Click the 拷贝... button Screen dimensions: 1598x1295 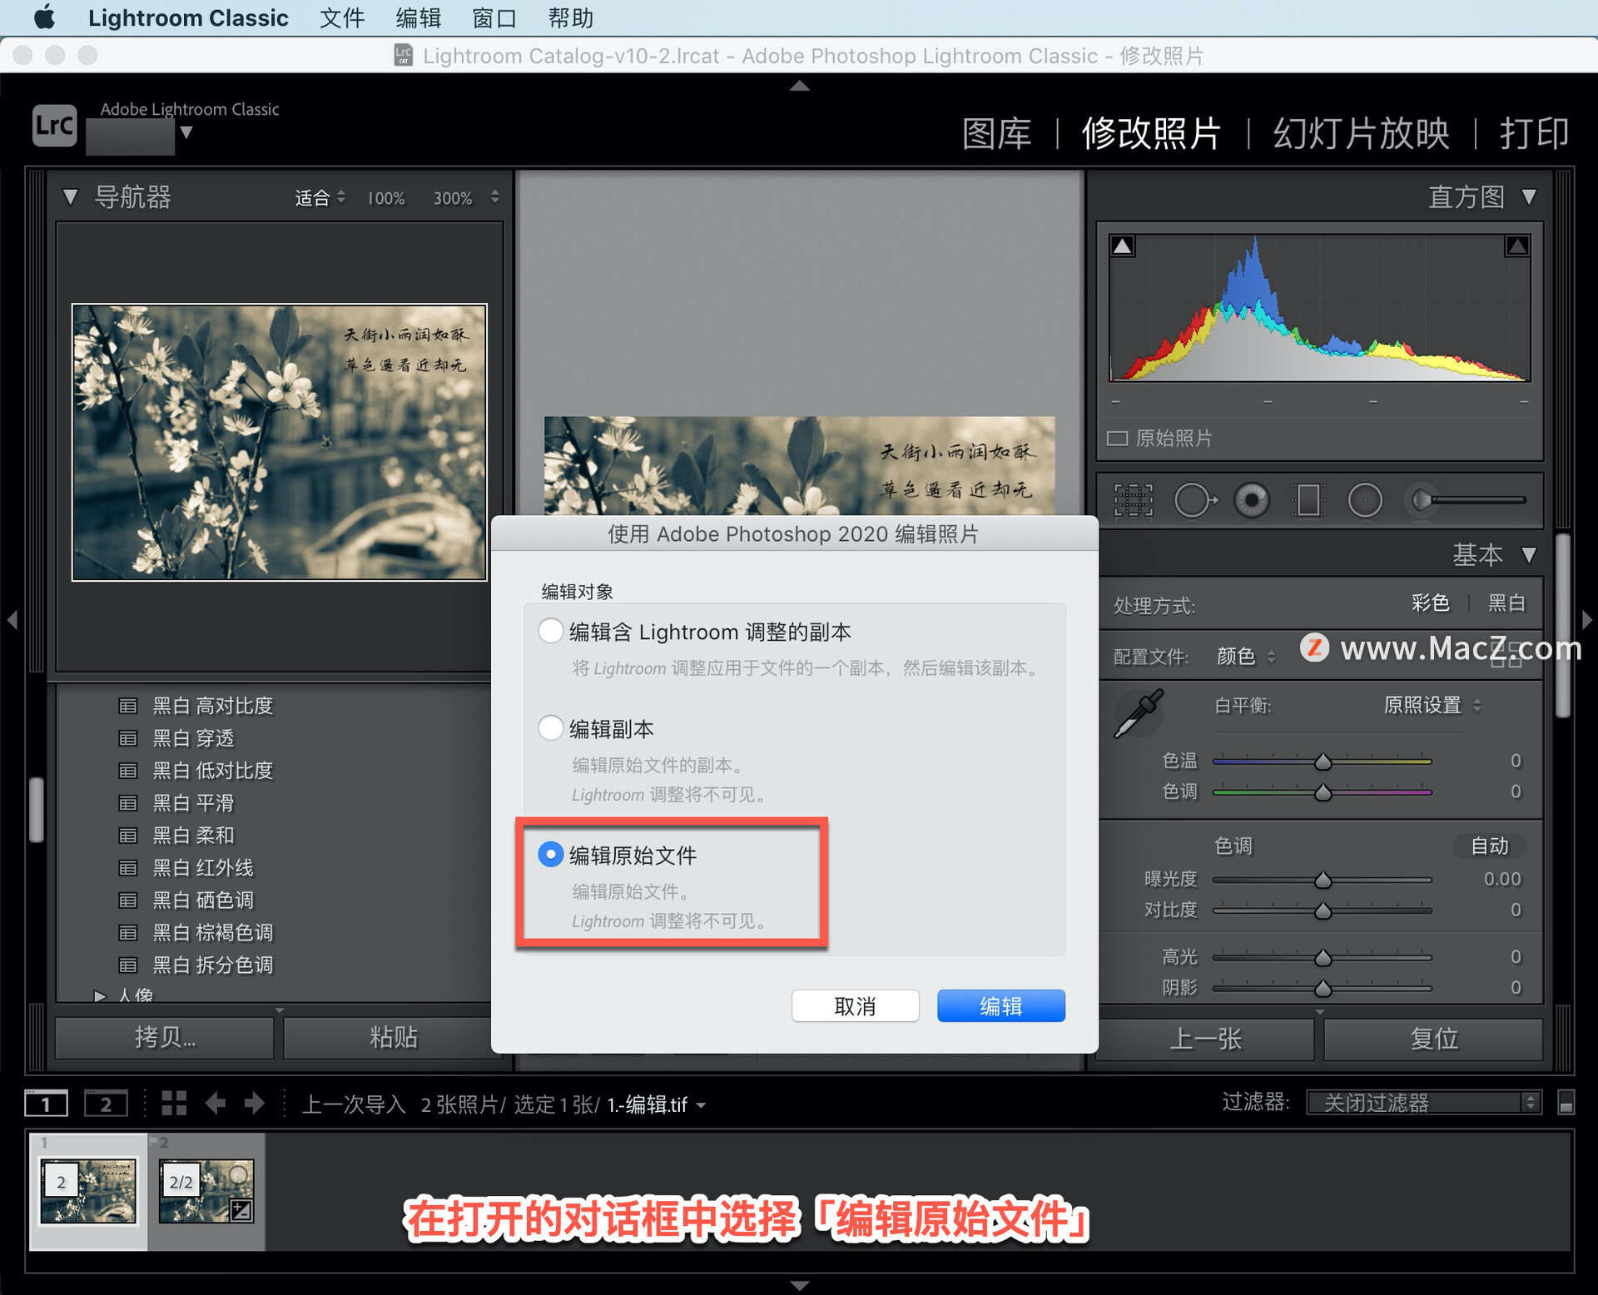point(165,1037)
